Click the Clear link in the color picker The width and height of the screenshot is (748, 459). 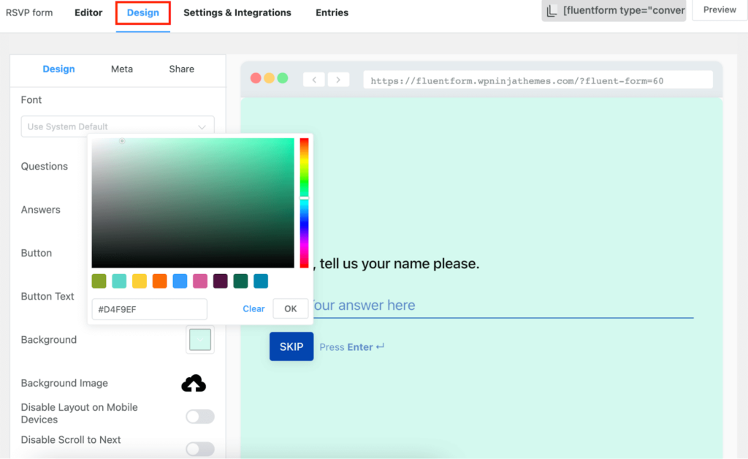tap(253, 308)
